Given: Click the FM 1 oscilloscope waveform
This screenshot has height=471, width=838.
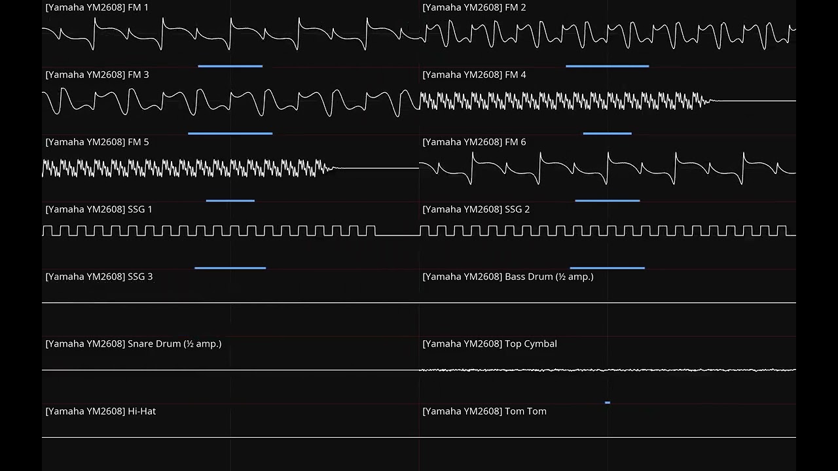Looking at the screenshot, I should [230, 34].
